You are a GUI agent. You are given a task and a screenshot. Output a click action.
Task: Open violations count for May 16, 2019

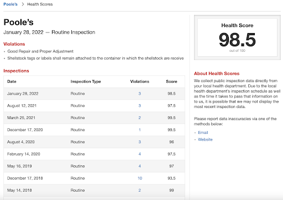tap(140, 166)
